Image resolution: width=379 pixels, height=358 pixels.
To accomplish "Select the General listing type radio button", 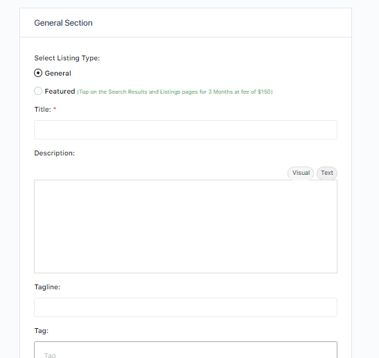I will 38,73.
